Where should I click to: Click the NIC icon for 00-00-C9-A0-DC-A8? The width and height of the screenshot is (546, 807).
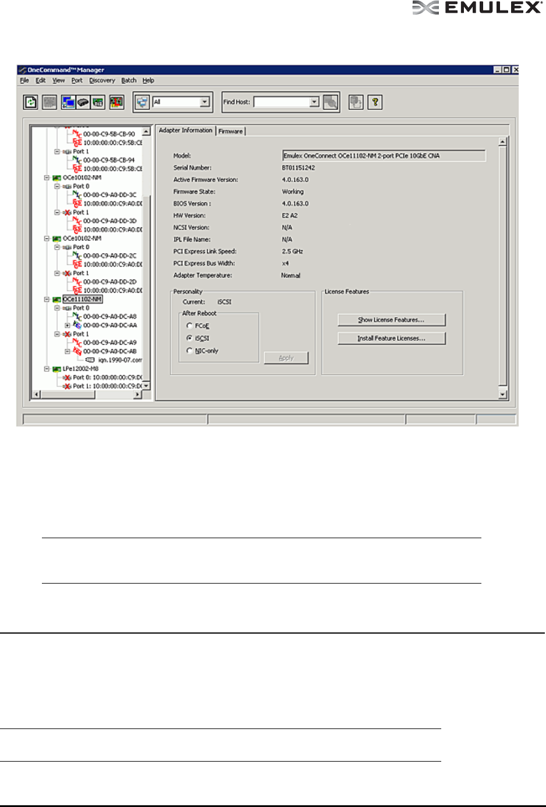(x=77, y=317)
